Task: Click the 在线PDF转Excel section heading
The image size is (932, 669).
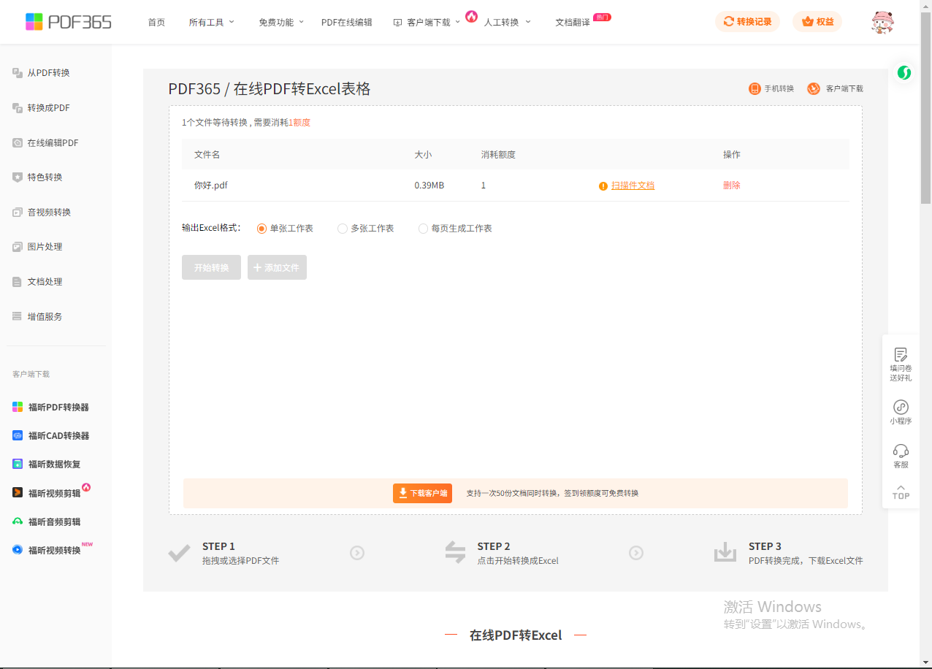Action: click(x=516, y=635)
